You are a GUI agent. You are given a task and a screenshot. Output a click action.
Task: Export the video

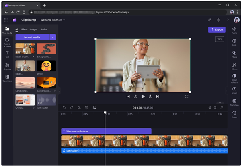click(x=217, y=29)
